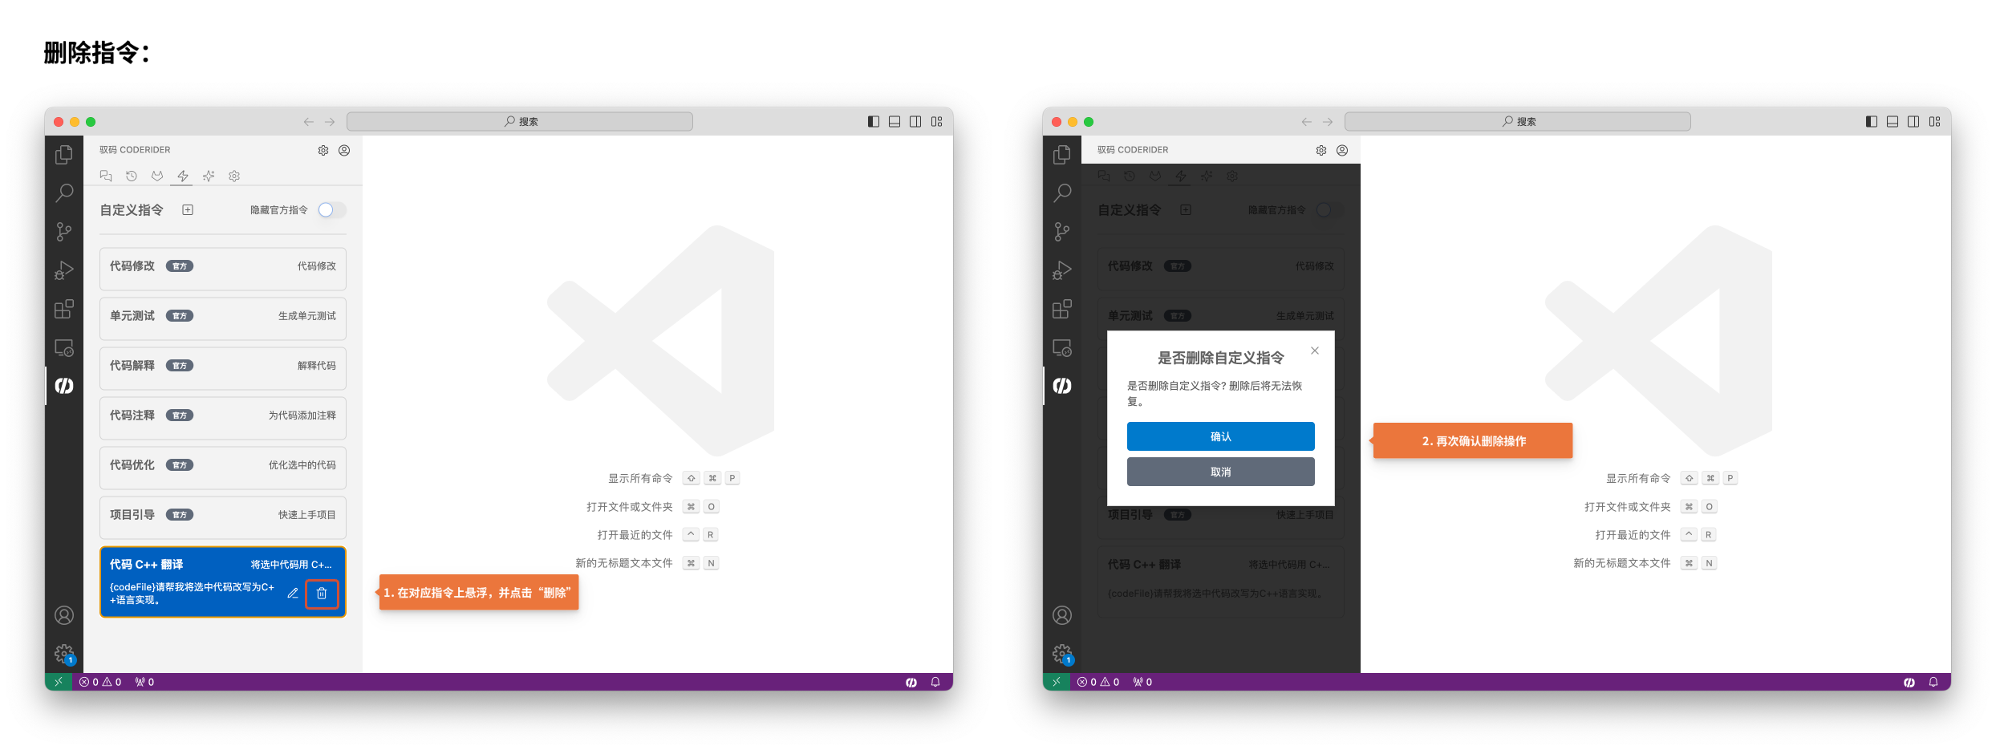The height and width of the screenshot is (750, 1996).
Task: Open Extensions view in the left window
Action: [x=64, y=309]
